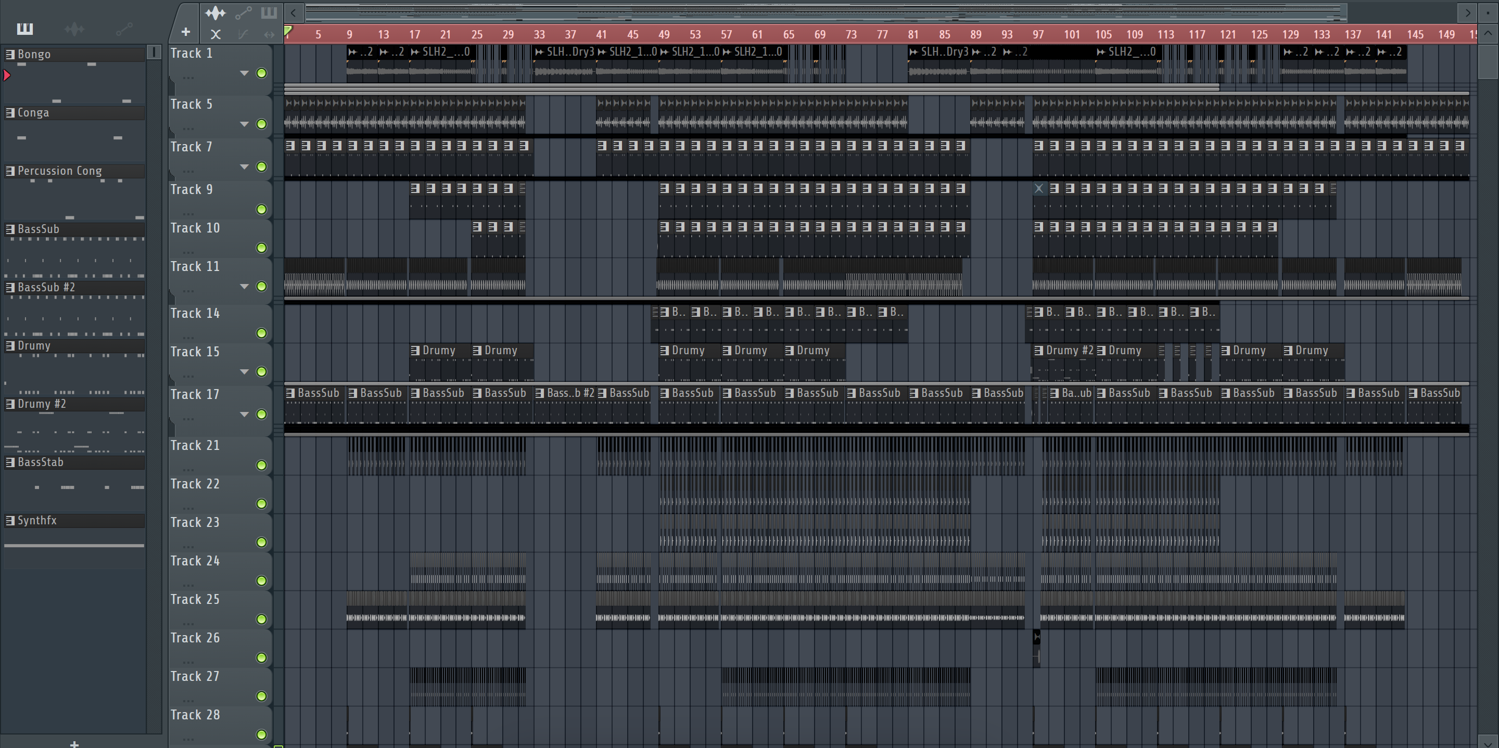Click the pattern icon beside Percussion Cong
1499x748 pixels.
(10, 171)
